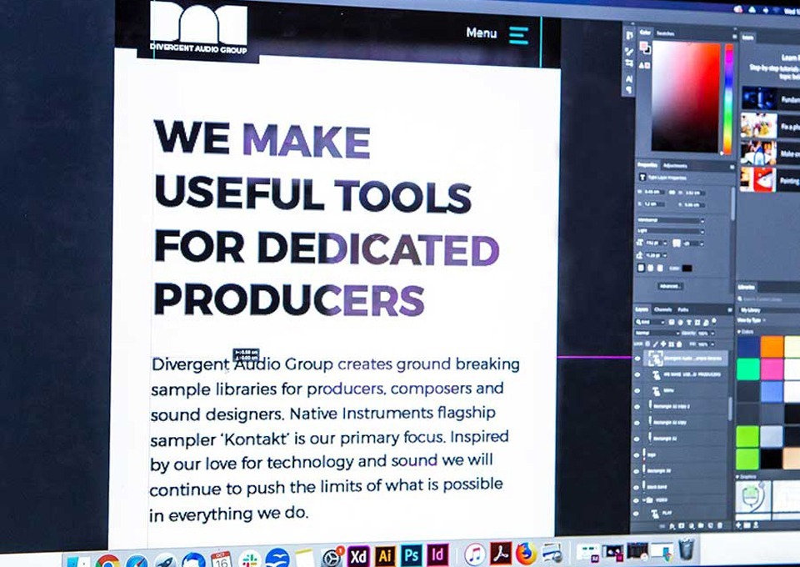Click the Advanced button in Properties
Image resolution: width=800 pixels, height=567 pixels.
click(670, 286)
